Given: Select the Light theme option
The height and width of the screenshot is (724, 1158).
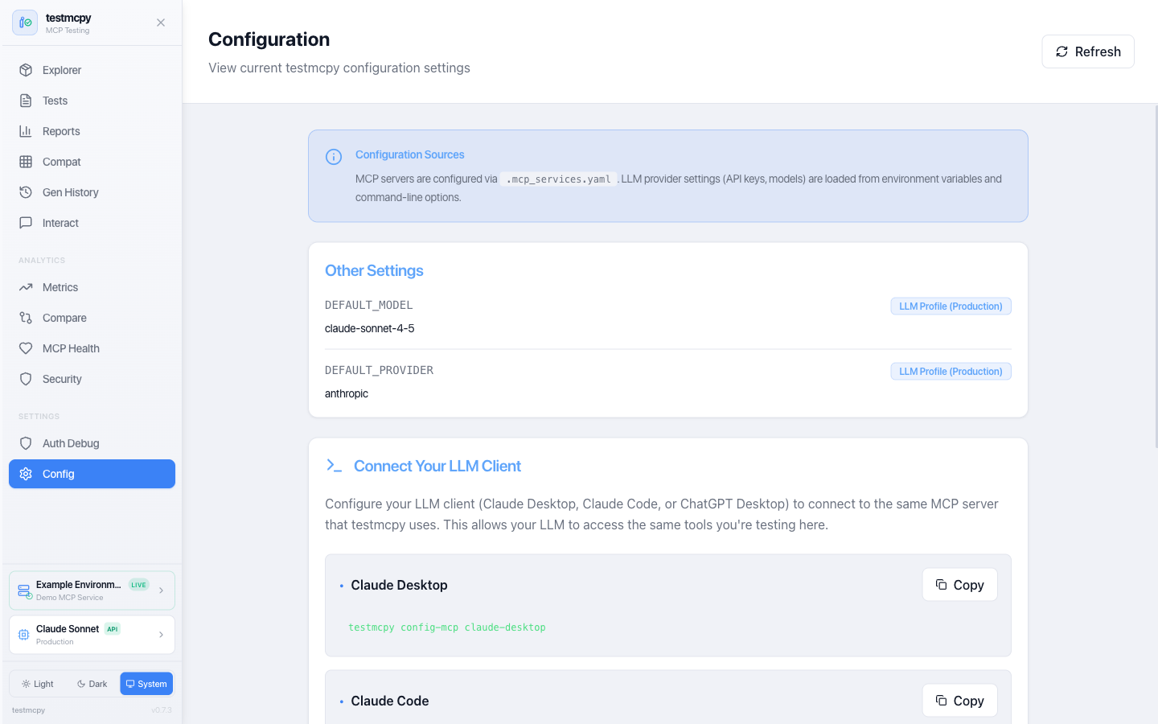Looking at the screenshot, I should tap(38, 684).
